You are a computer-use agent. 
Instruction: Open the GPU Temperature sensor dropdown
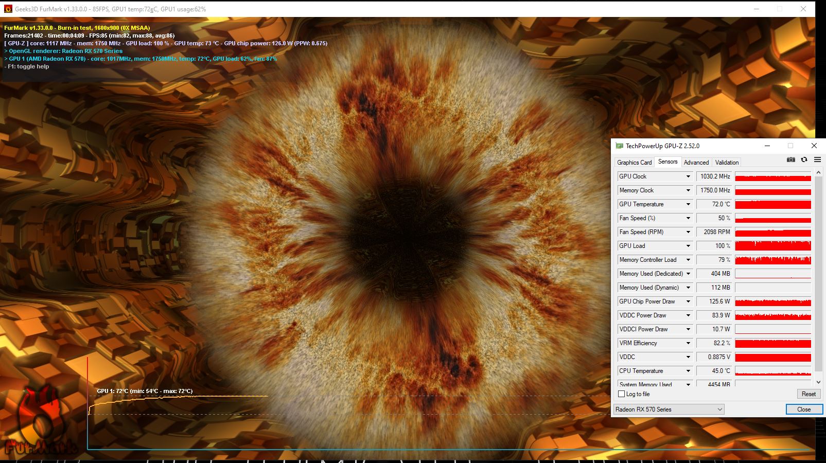point(688,204)
